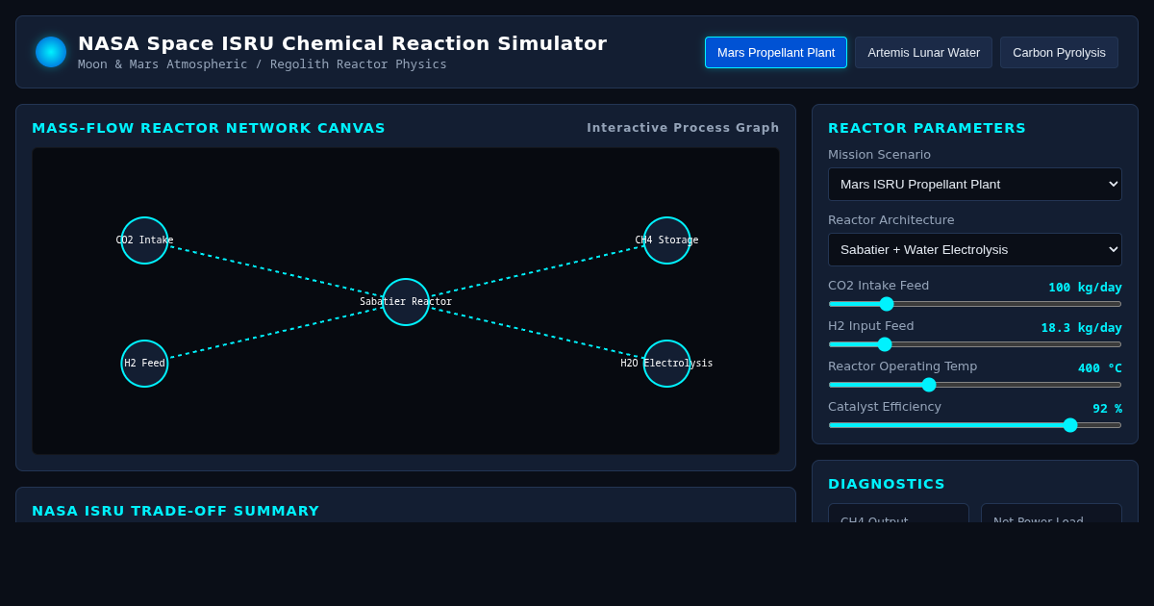Click the 100 kg/day CO2 value

click(1085, 287)
